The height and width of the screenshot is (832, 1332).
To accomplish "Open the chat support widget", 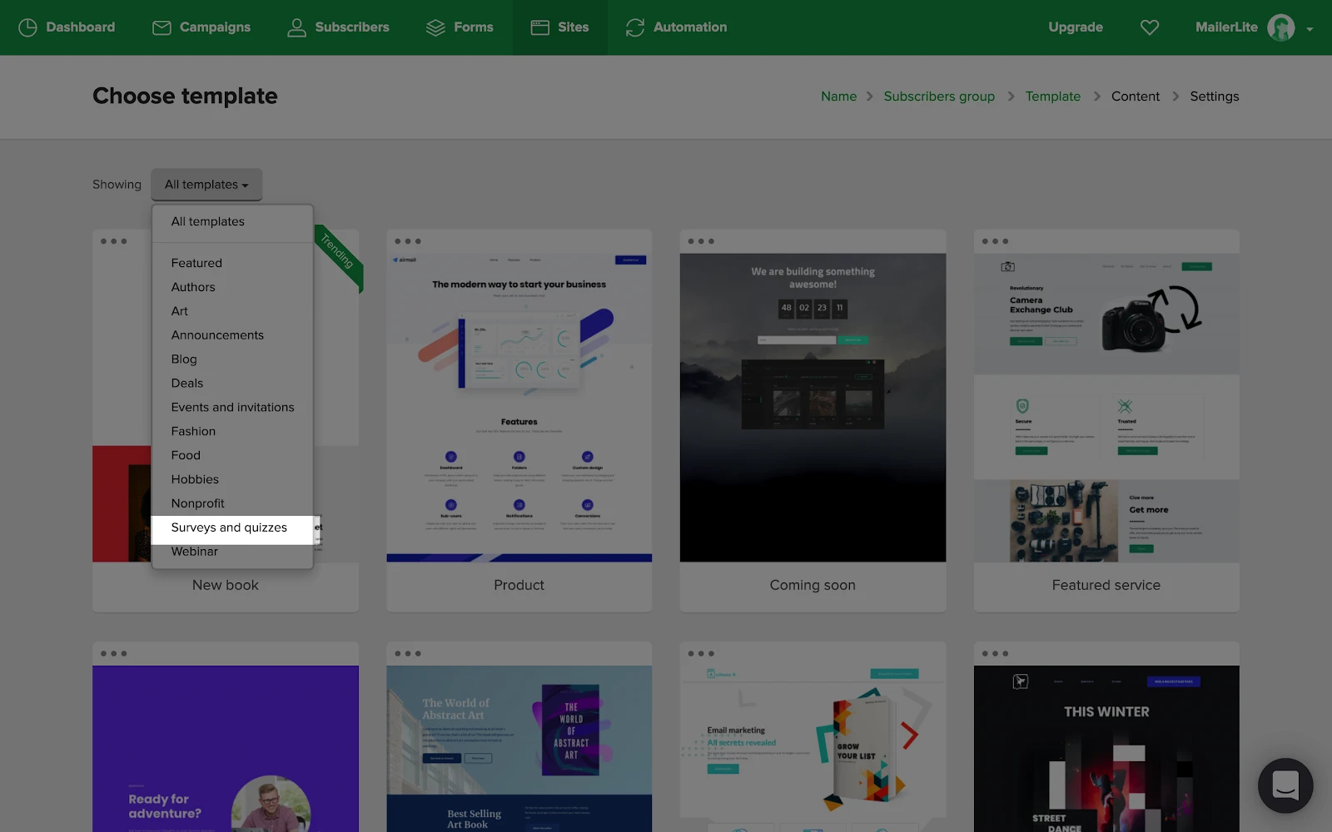I will 1285,785.
